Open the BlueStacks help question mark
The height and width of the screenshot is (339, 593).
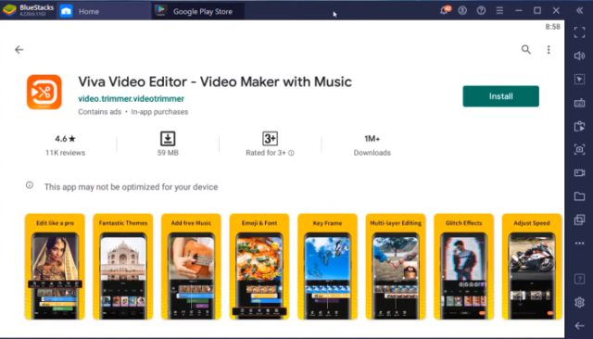tap(481, 10)
